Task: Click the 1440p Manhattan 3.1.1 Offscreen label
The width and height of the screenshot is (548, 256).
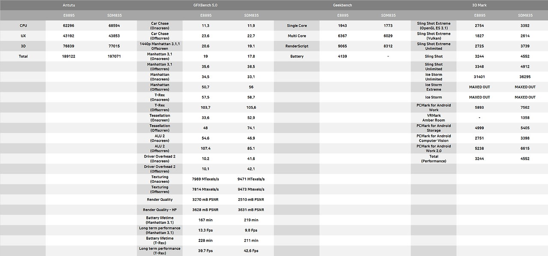Action: pyautogui.click(x=160, y=46)
